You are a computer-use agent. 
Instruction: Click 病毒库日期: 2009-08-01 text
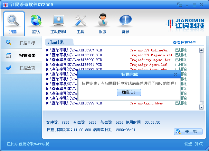coord(114,130)
